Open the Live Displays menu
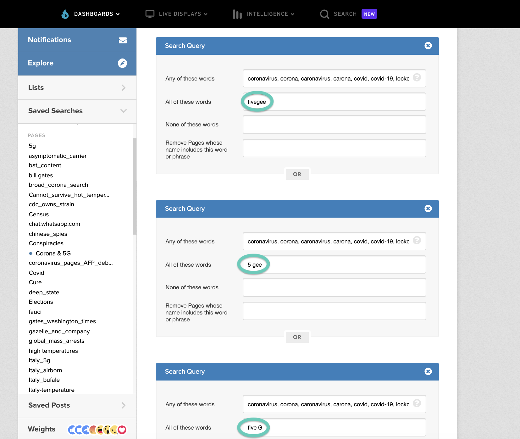The image size is (520, 439). click(x=176, y=14)
